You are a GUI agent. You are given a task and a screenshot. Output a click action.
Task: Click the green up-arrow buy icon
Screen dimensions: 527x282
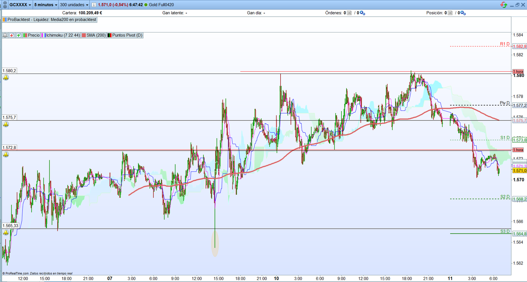pyautogui.click(x=19, y=35)
